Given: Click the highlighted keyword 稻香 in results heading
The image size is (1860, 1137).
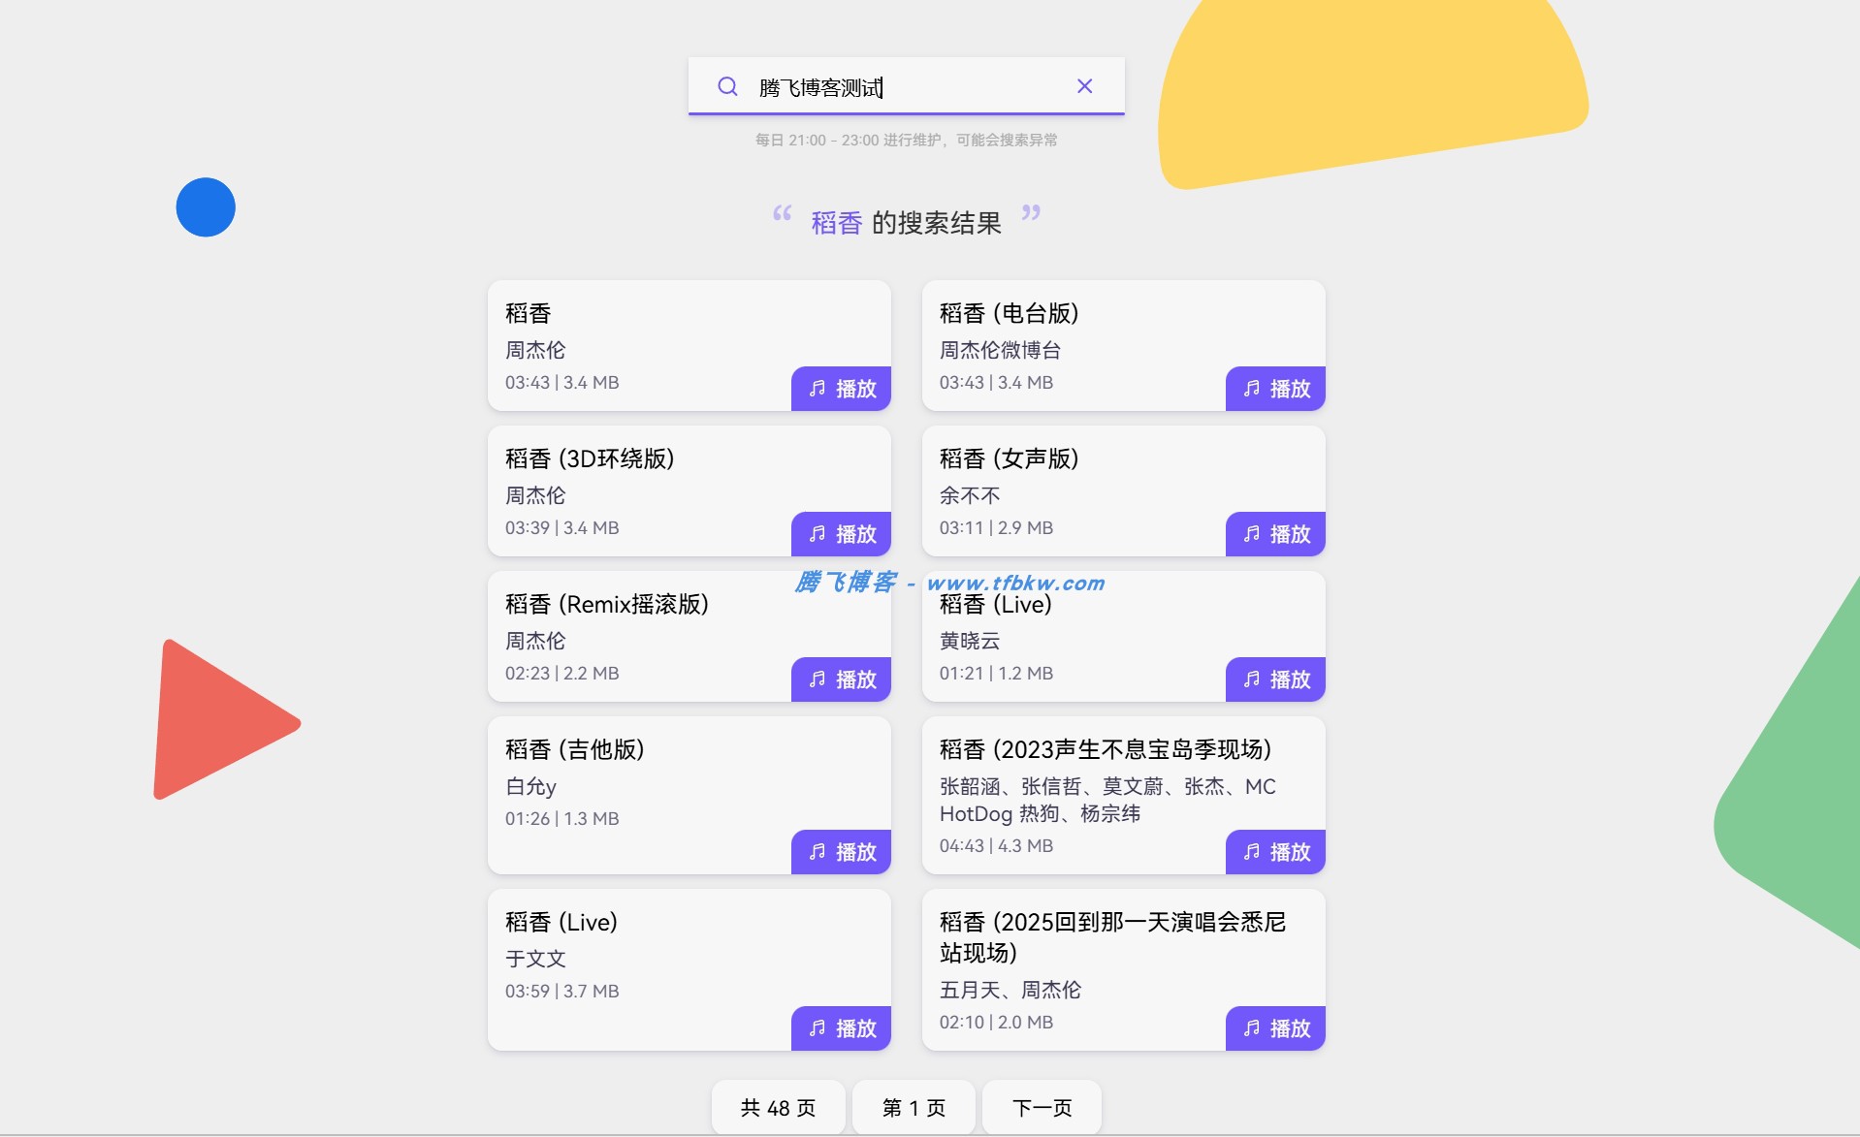Looking at the screenshot, I should (x=837, y=221).
